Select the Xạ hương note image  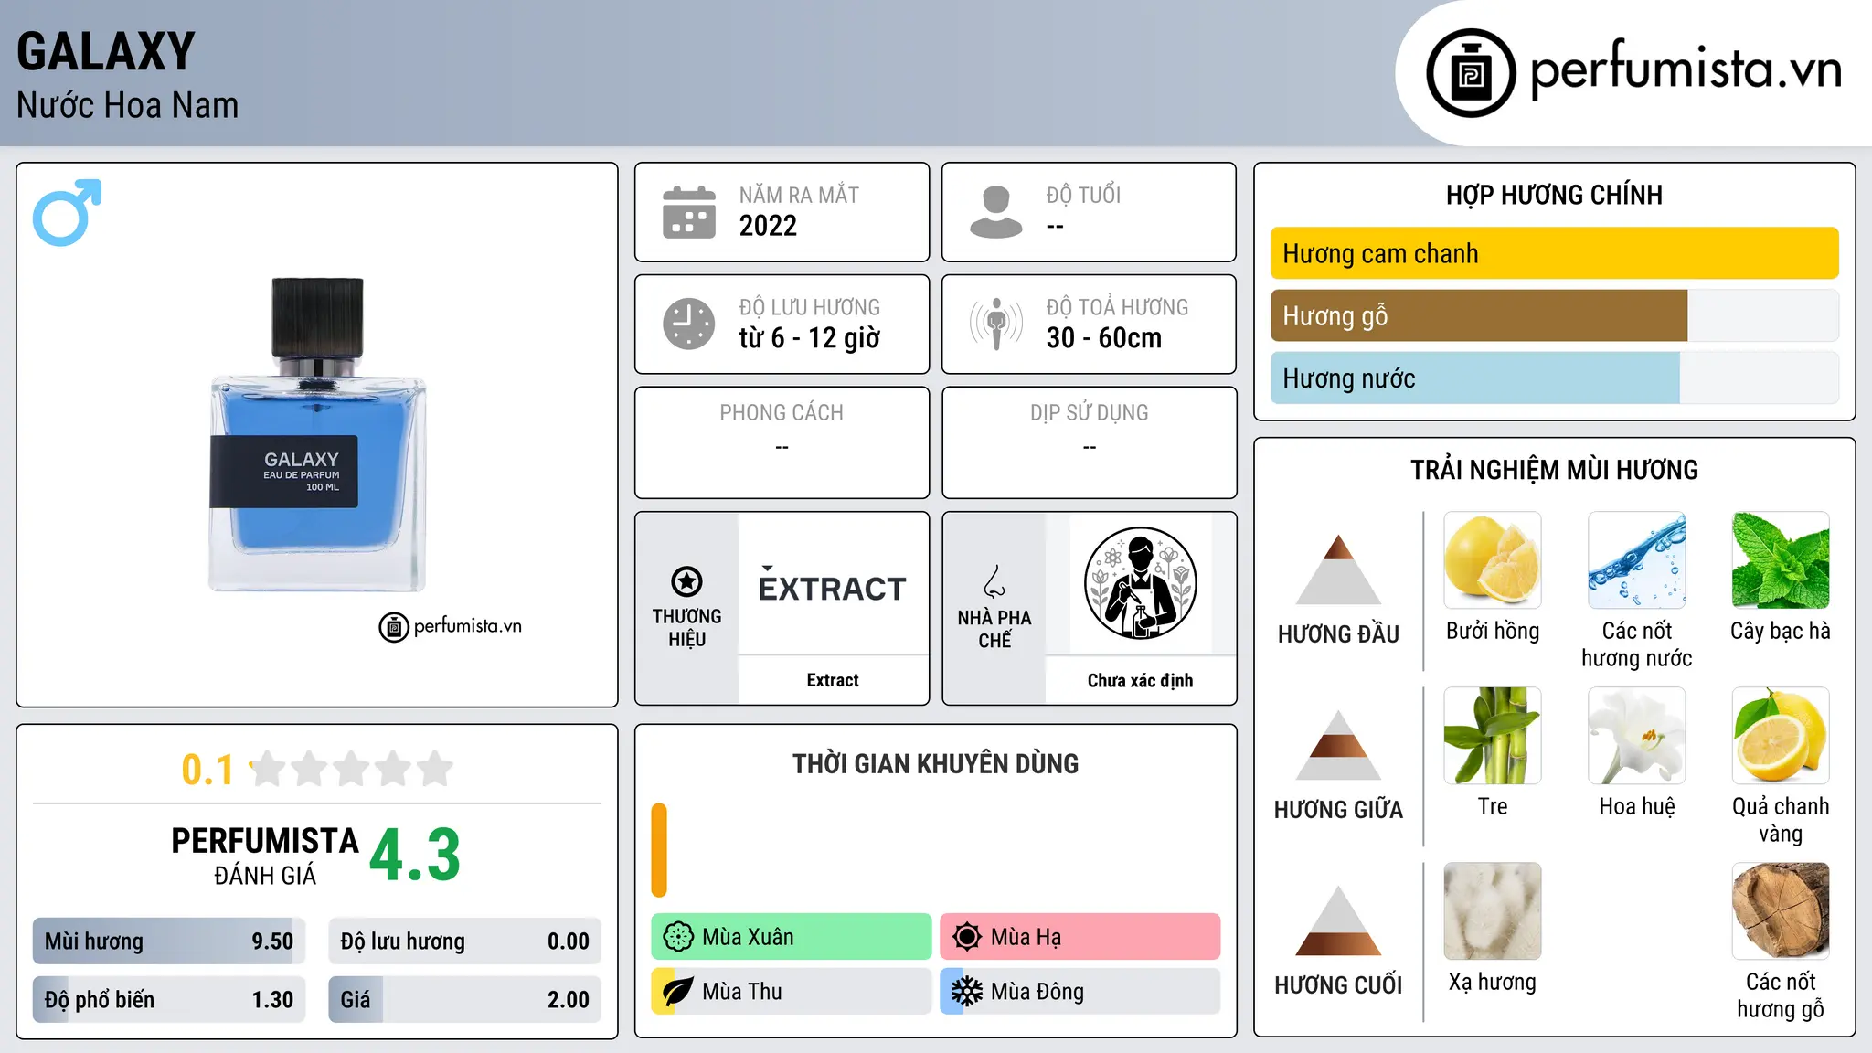(1493, 911)
